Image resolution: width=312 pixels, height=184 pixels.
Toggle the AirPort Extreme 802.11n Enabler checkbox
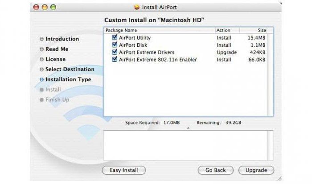115,59
